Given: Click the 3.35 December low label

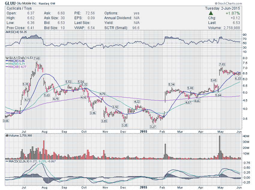Looking at the screenshot, I should tap(124, 125).
